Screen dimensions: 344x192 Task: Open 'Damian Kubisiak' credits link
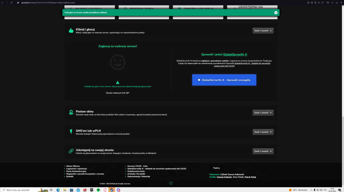[x=224, y=177]
